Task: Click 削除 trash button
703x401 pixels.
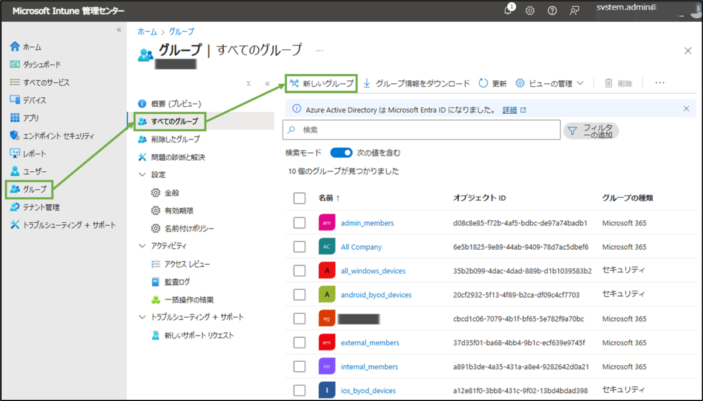Action: pyautogui.click(x=618, y=83)
